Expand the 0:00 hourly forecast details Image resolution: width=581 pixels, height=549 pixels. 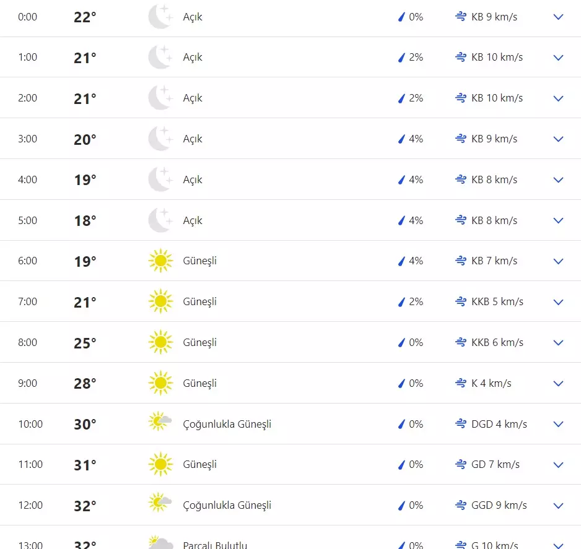(558, 17)
